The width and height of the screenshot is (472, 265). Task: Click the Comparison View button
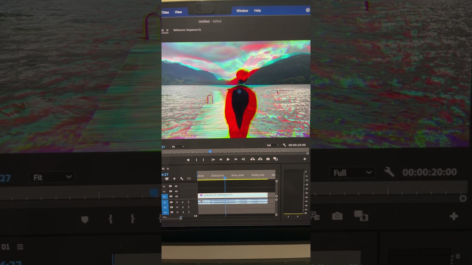coord(275,159)
